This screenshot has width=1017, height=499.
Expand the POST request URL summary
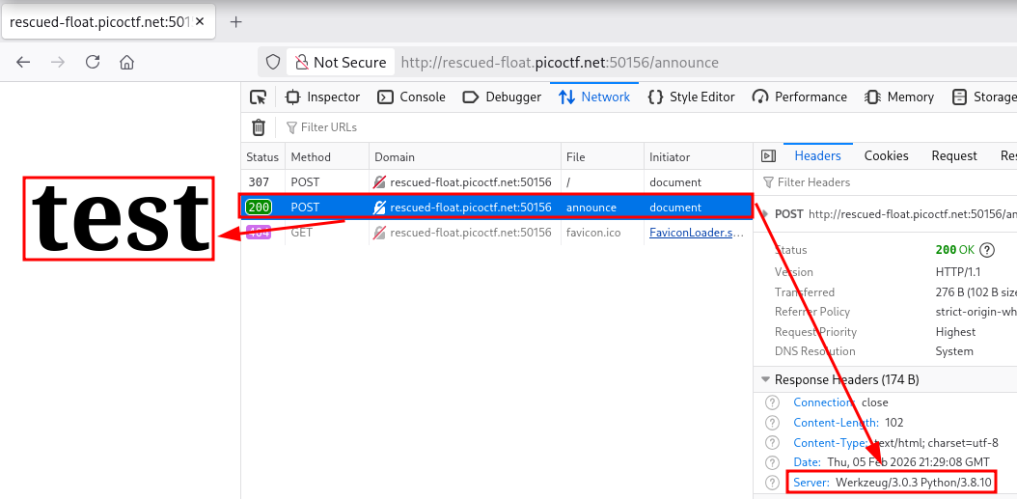point(765,214)
